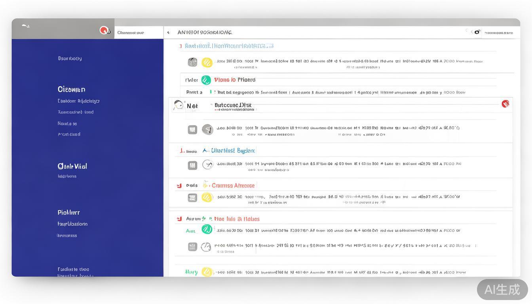
Task: Expand the Ullarfitisé Byjderk section red marker
Action: (x=181, y=150)
